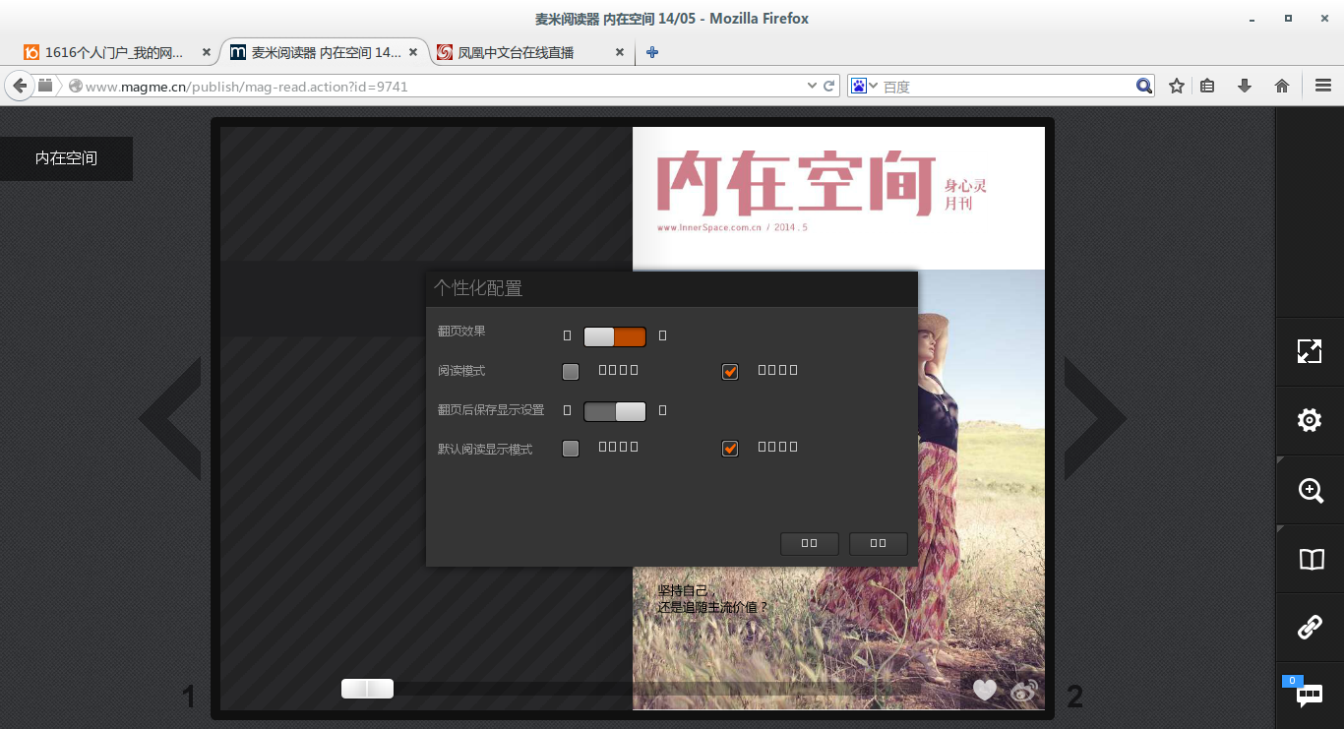Open the Firefox downloads arrow
The image size is (1344, 729).
coord(1245,86)
